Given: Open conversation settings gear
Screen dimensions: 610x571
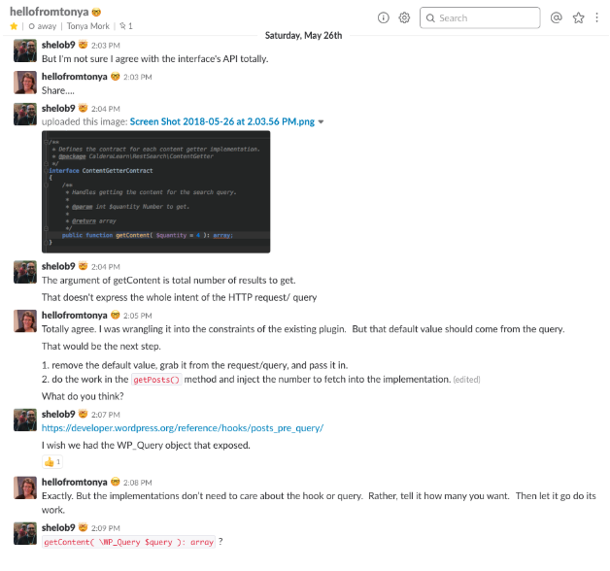Looking at the screenshot, I should [404, 17].
